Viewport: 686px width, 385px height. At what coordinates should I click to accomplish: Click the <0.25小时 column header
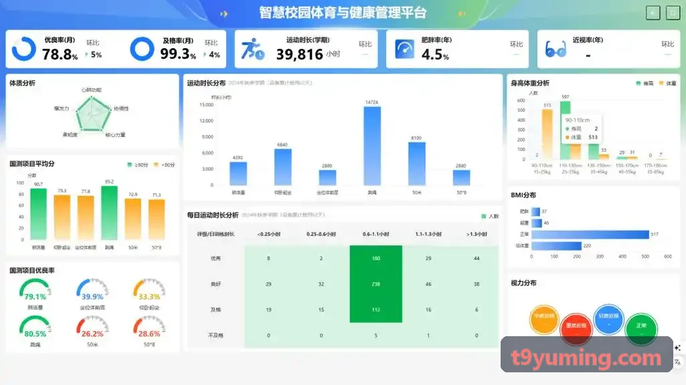tap(268, 234)
